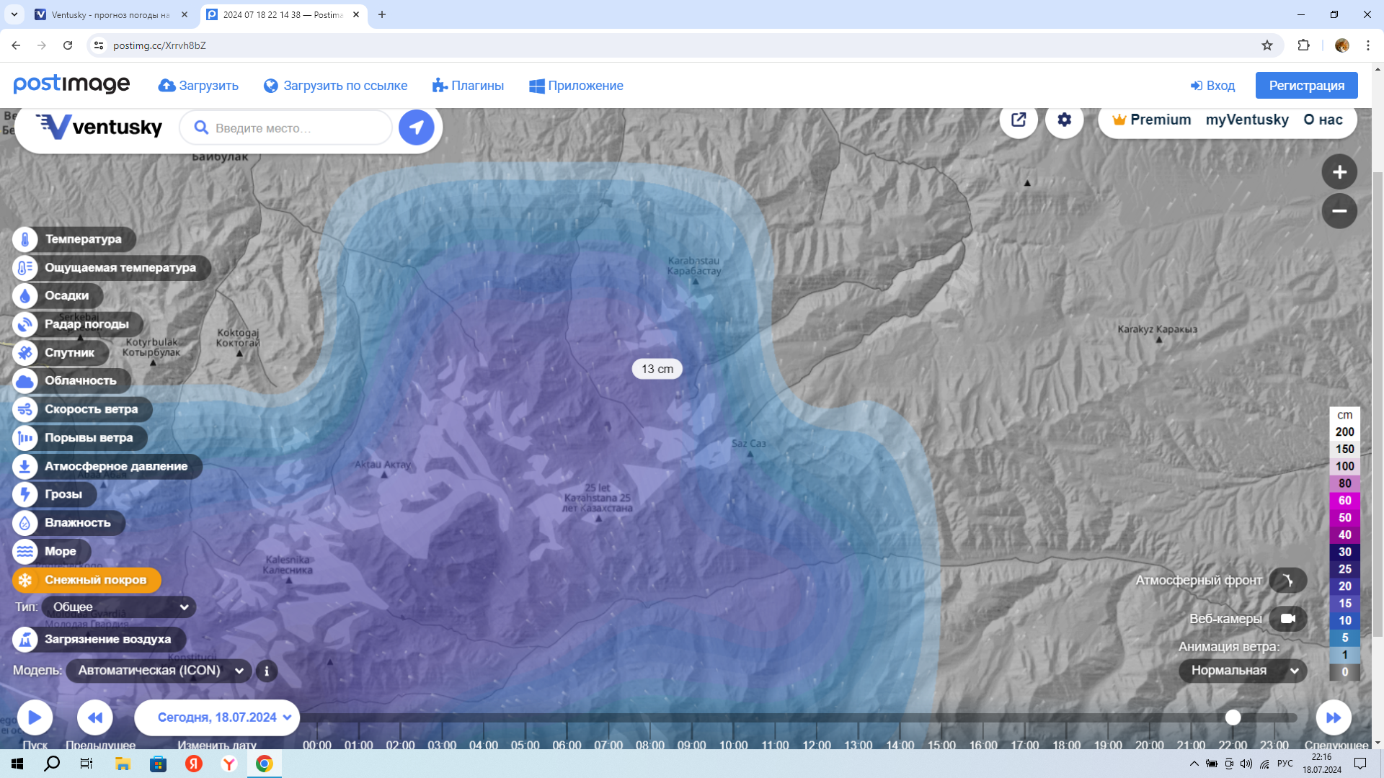Viewport: 1384px width, 778px height.
Task: Open the Application link
Action: pos(576,86)
